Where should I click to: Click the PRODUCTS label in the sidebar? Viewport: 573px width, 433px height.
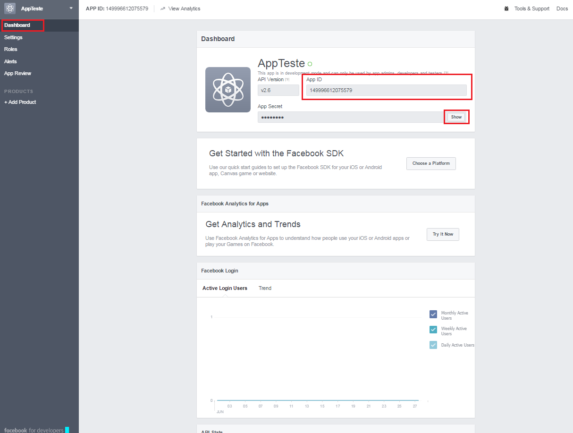point(18,91)
